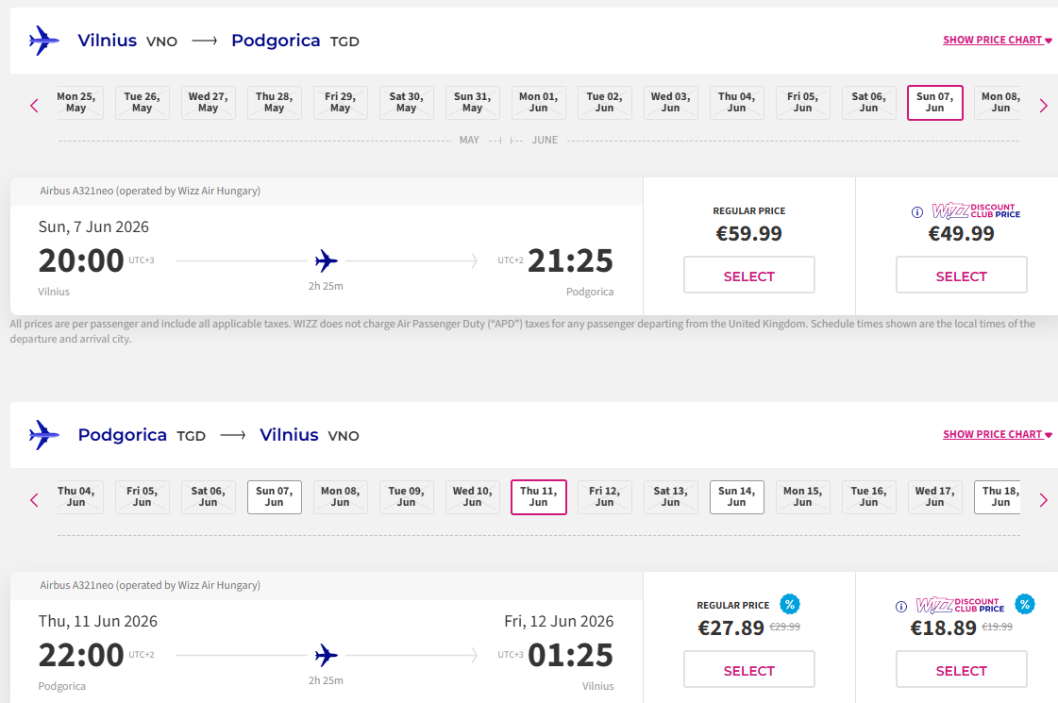Show earlier dates in the outbound date strip

click(35, 106)
